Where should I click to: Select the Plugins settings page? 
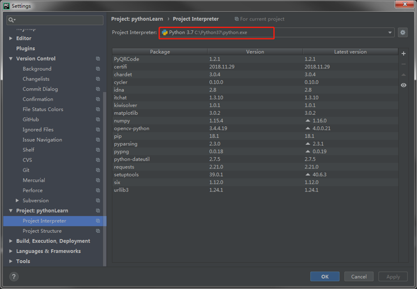point(25,48)
